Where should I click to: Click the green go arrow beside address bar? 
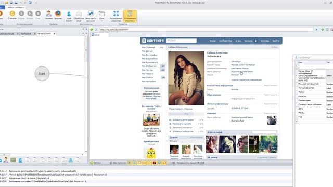[x=92, y=30]
